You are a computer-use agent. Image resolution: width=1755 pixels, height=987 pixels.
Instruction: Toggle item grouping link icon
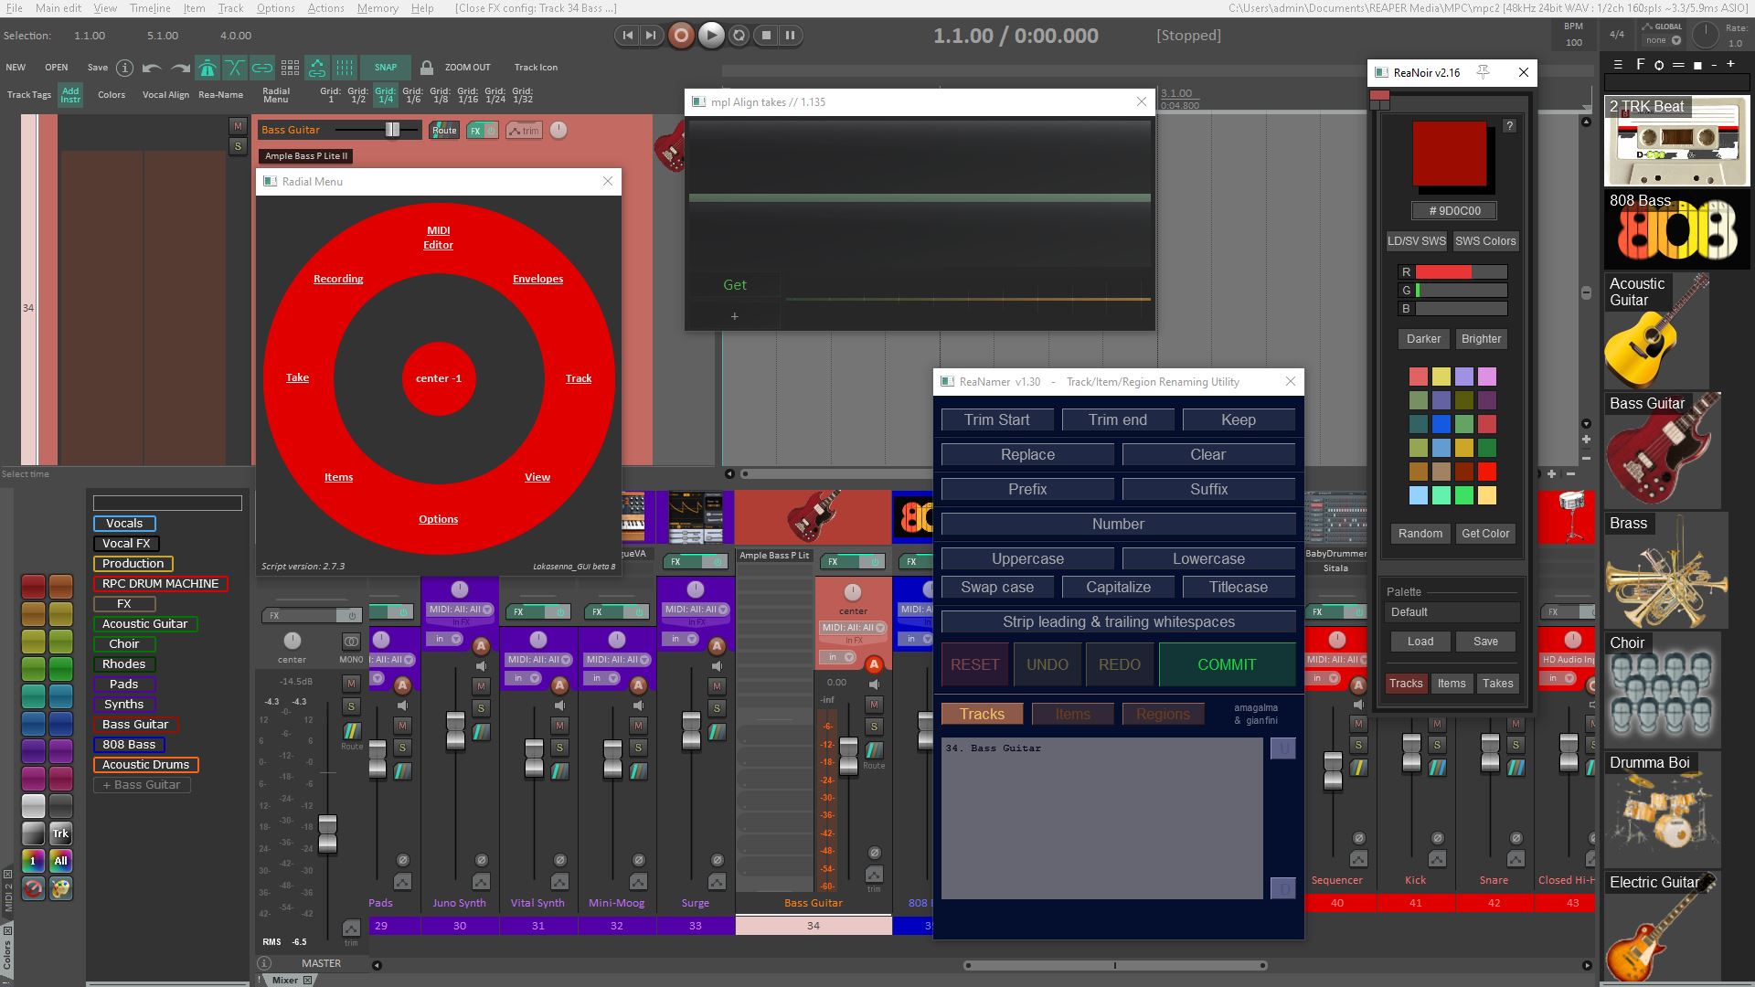tap(262, 68)
